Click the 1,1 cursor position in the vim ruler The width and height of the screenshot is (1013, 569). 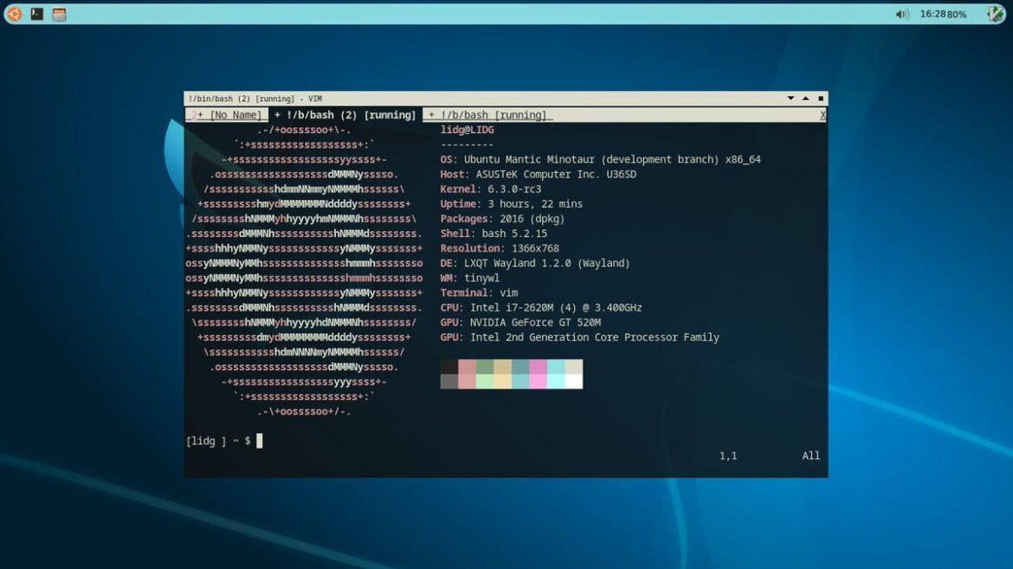[727, 456]
